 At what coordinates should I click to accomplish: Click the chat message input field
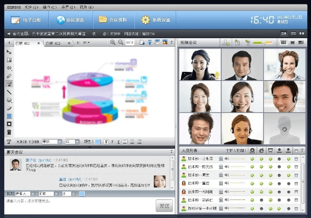click(x=80, y=205)
